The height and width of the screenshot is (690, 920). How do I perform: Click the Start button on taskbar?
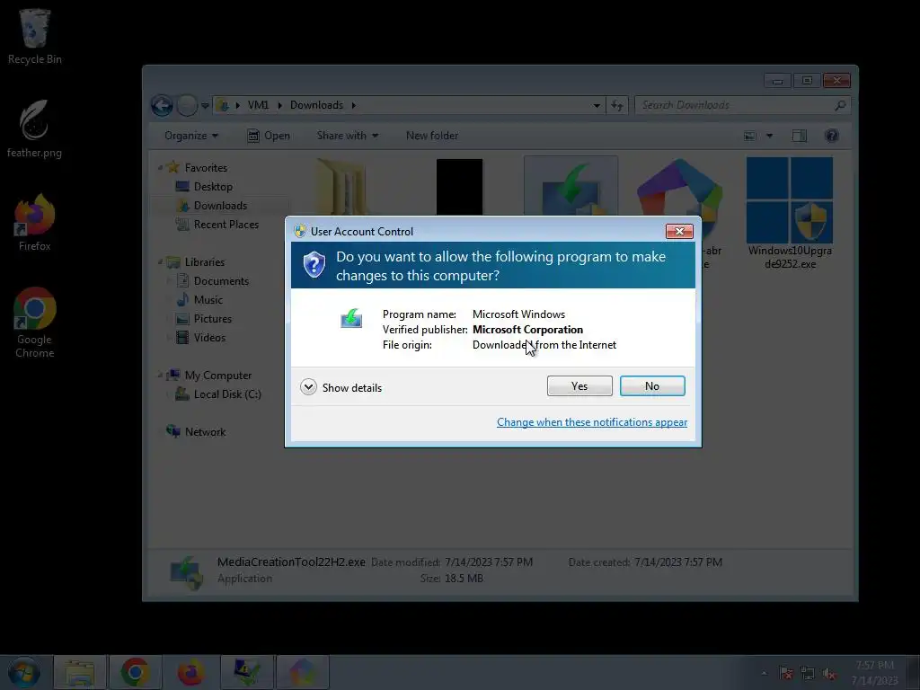(x=23, y=672)
